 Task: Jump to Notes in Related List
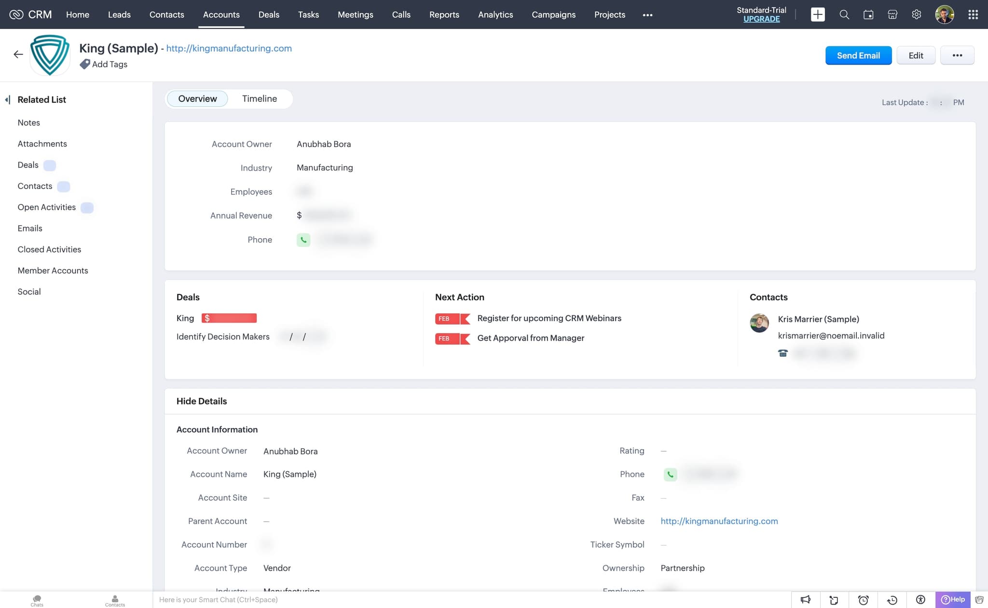tap(28, 123)
